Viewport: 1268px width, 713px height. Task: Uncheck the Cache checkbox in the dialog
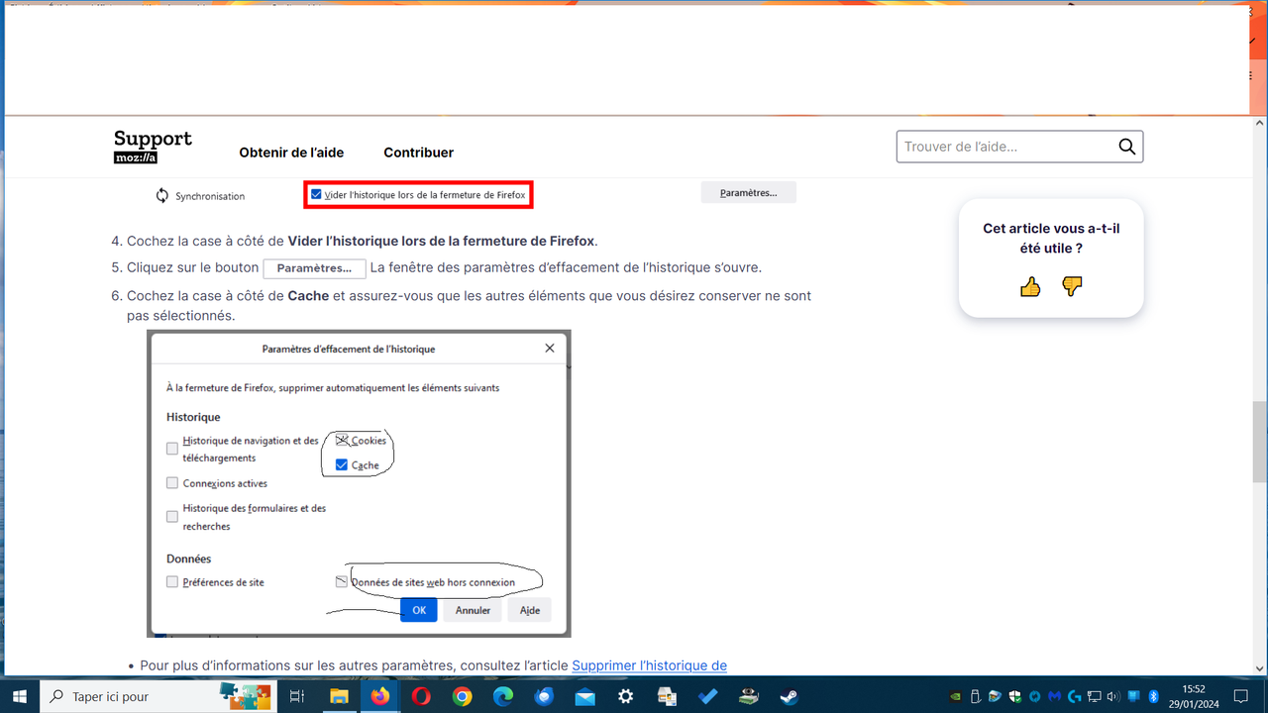coord(342,464)
